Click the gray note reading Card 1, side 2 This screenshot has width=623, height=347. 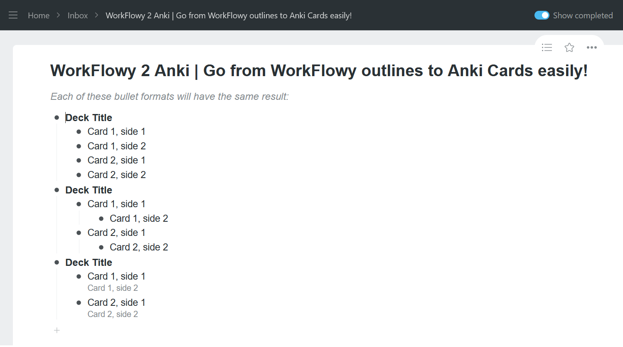(x=113, y=288)
